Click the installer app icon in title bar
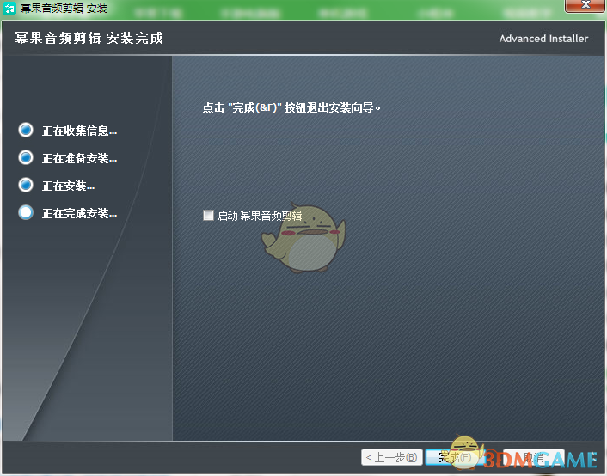Image resolution: width=607 pixels, height=476 pixels. tap(9, 8)
